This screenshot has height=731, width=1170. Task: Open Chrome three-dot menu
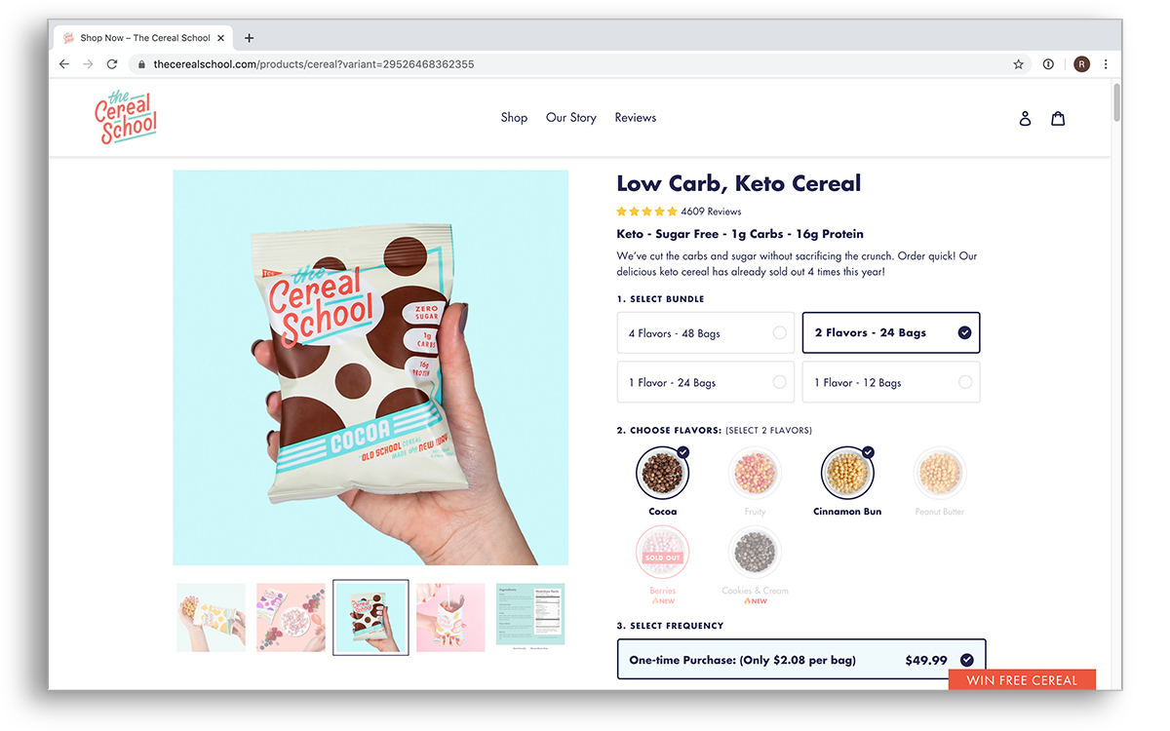(x=1106, y=64)
